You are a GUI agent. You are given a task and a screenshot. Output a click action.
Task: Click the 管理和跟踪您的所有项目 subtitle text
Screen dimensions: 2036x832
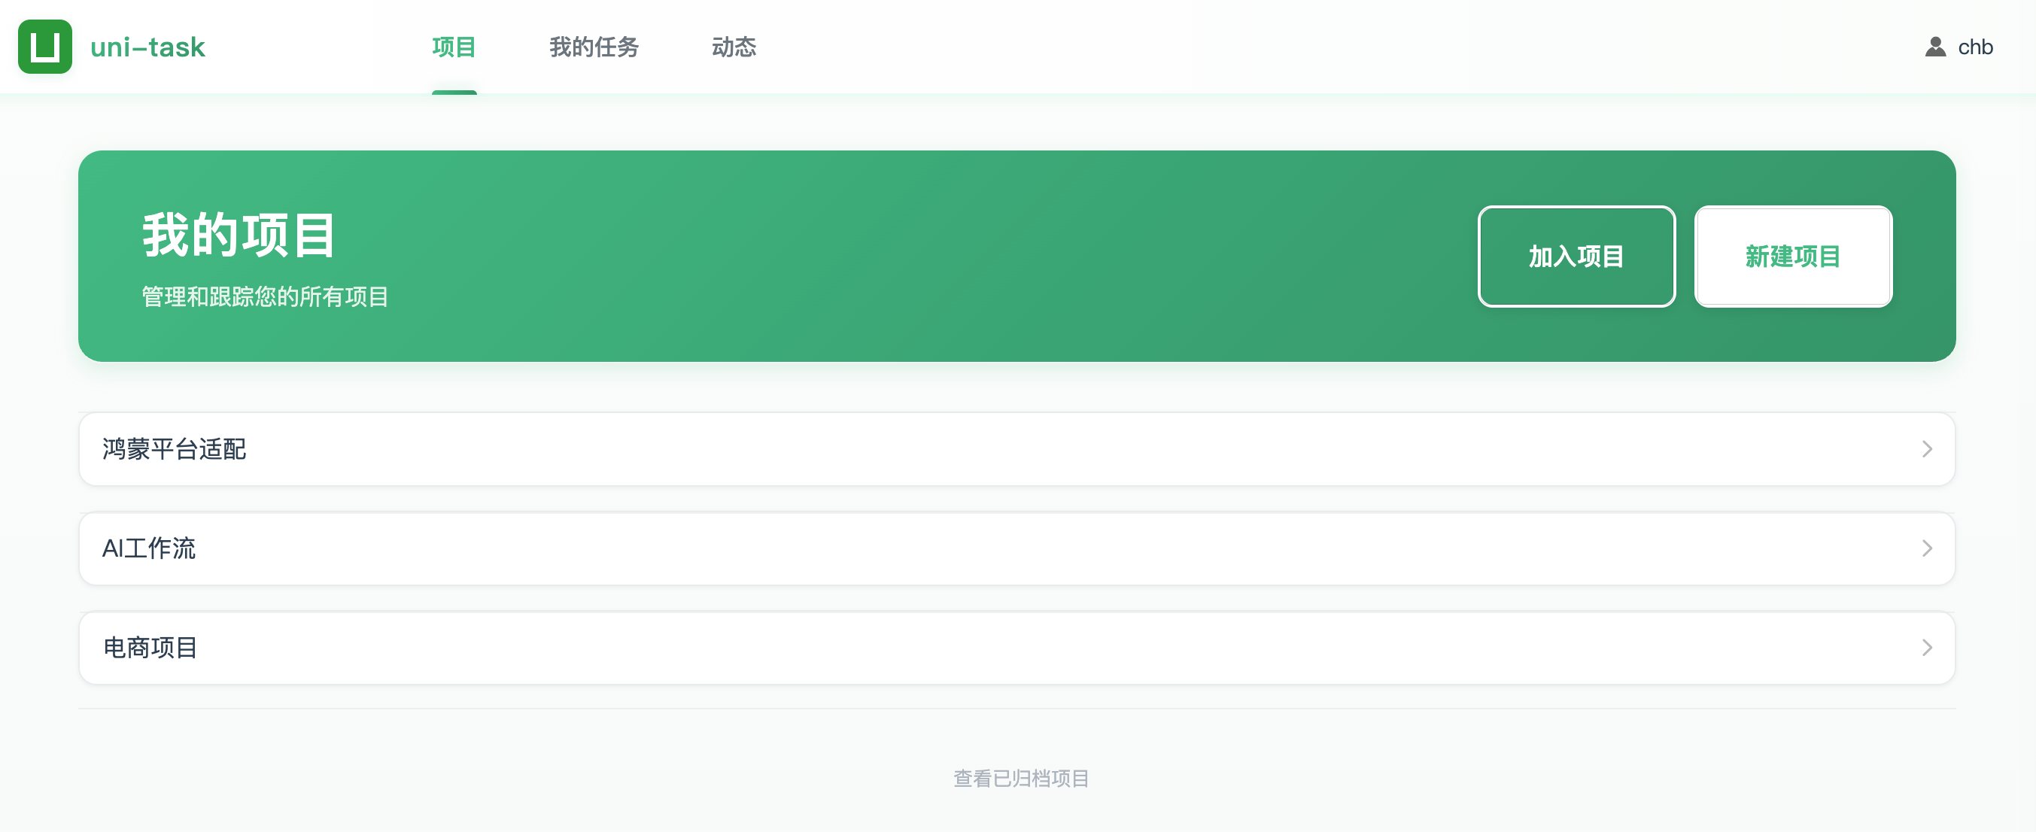point(265,297)
